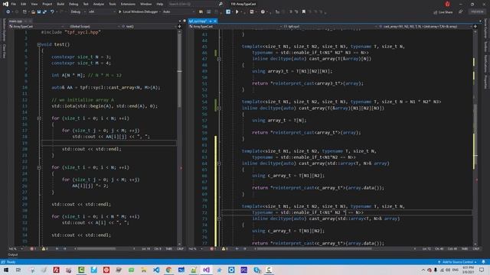Click the Send Feedback icon
The image size is (490, 275).
pos(461,12)
